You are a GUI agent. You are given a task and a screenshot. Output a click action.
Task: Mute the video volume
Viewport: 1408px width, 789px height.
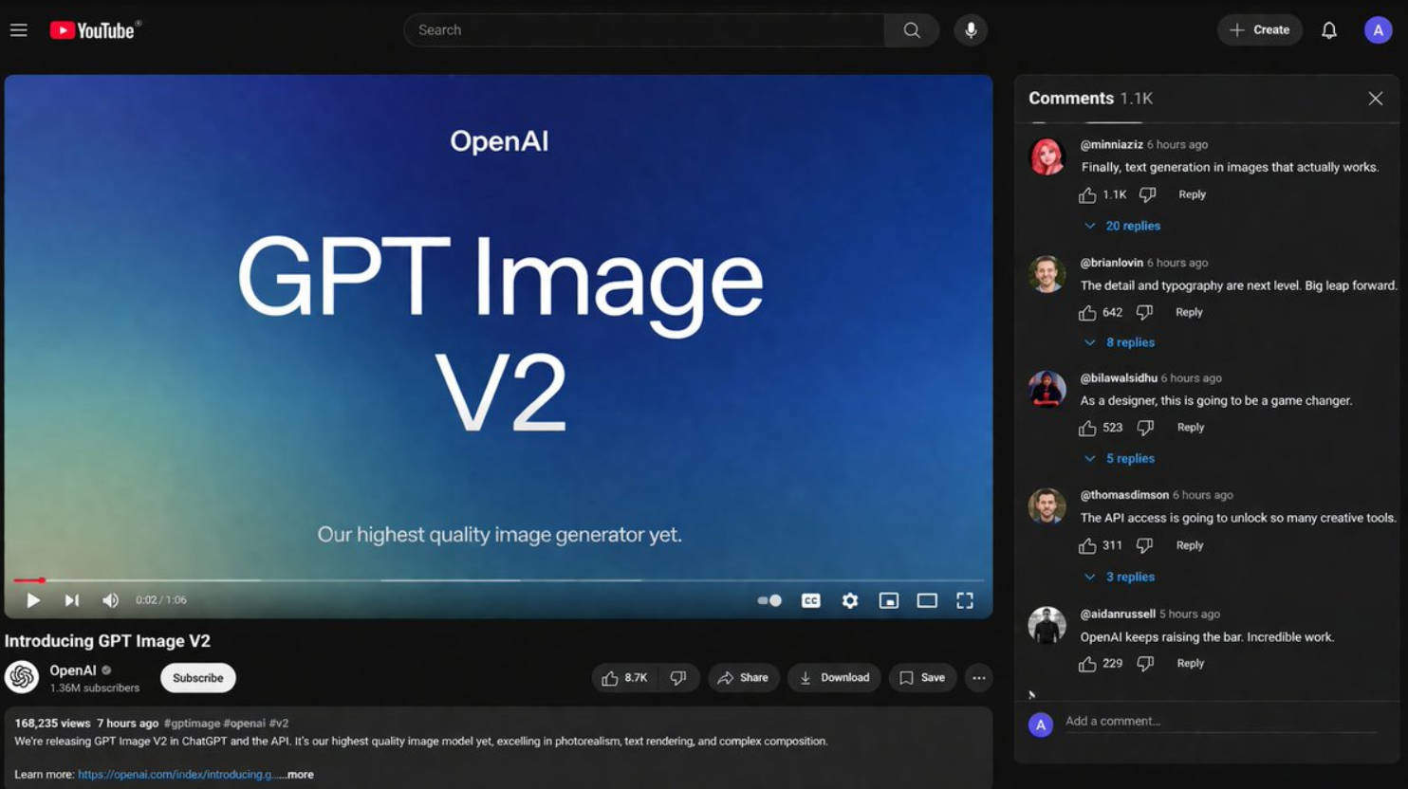point(110,600)
